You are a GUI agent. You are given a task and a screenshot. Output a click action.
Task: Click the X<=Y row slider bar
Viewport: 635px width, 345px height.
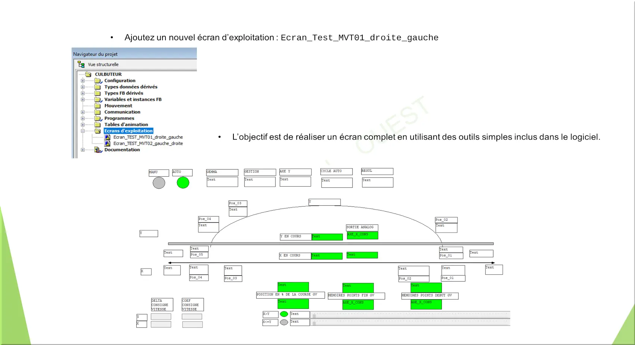pyautogui.click(x=410, y=322)
